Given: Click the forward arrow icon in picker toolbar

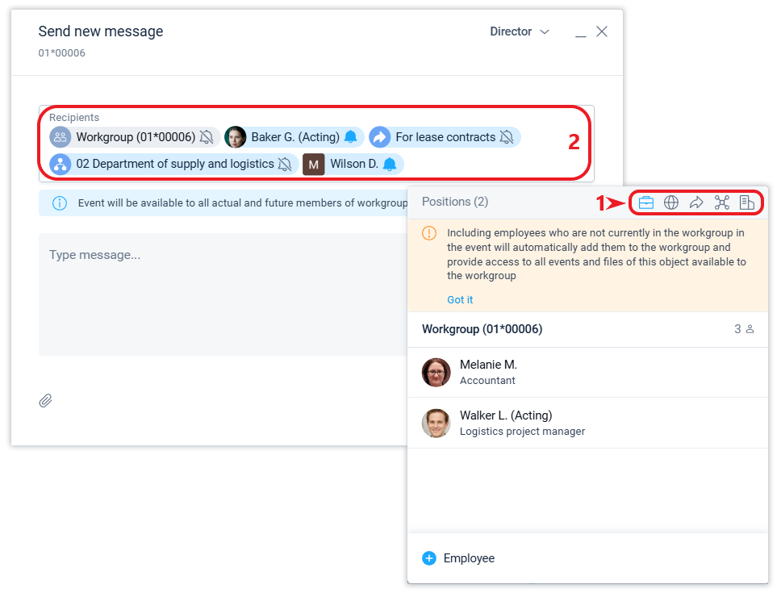Looking at the screenshot, I should [x=696, y=202].
